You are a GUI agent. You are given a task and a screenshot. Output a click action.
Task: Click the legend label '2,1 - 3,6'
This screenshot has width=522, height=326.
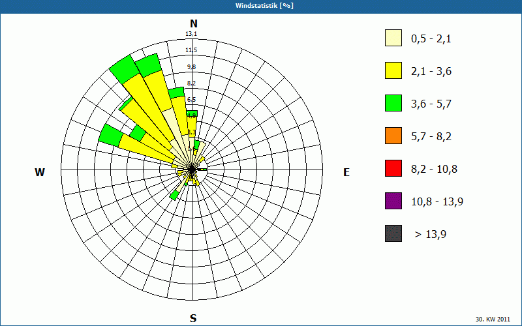431,72
